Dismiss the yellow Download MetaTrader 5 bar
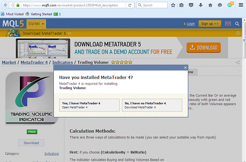This screenshot has height=162, width=246. coord(238,33)
